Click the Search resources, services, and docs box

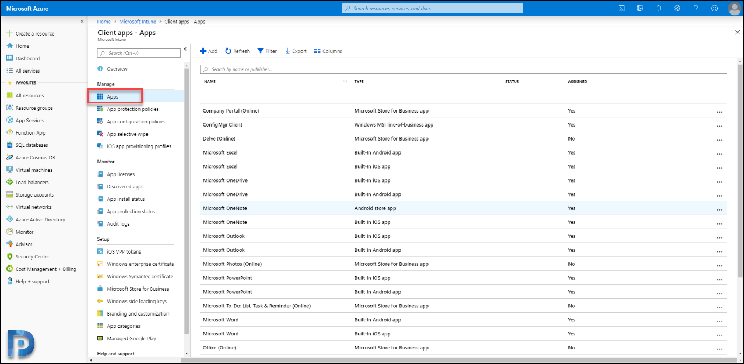433,8
